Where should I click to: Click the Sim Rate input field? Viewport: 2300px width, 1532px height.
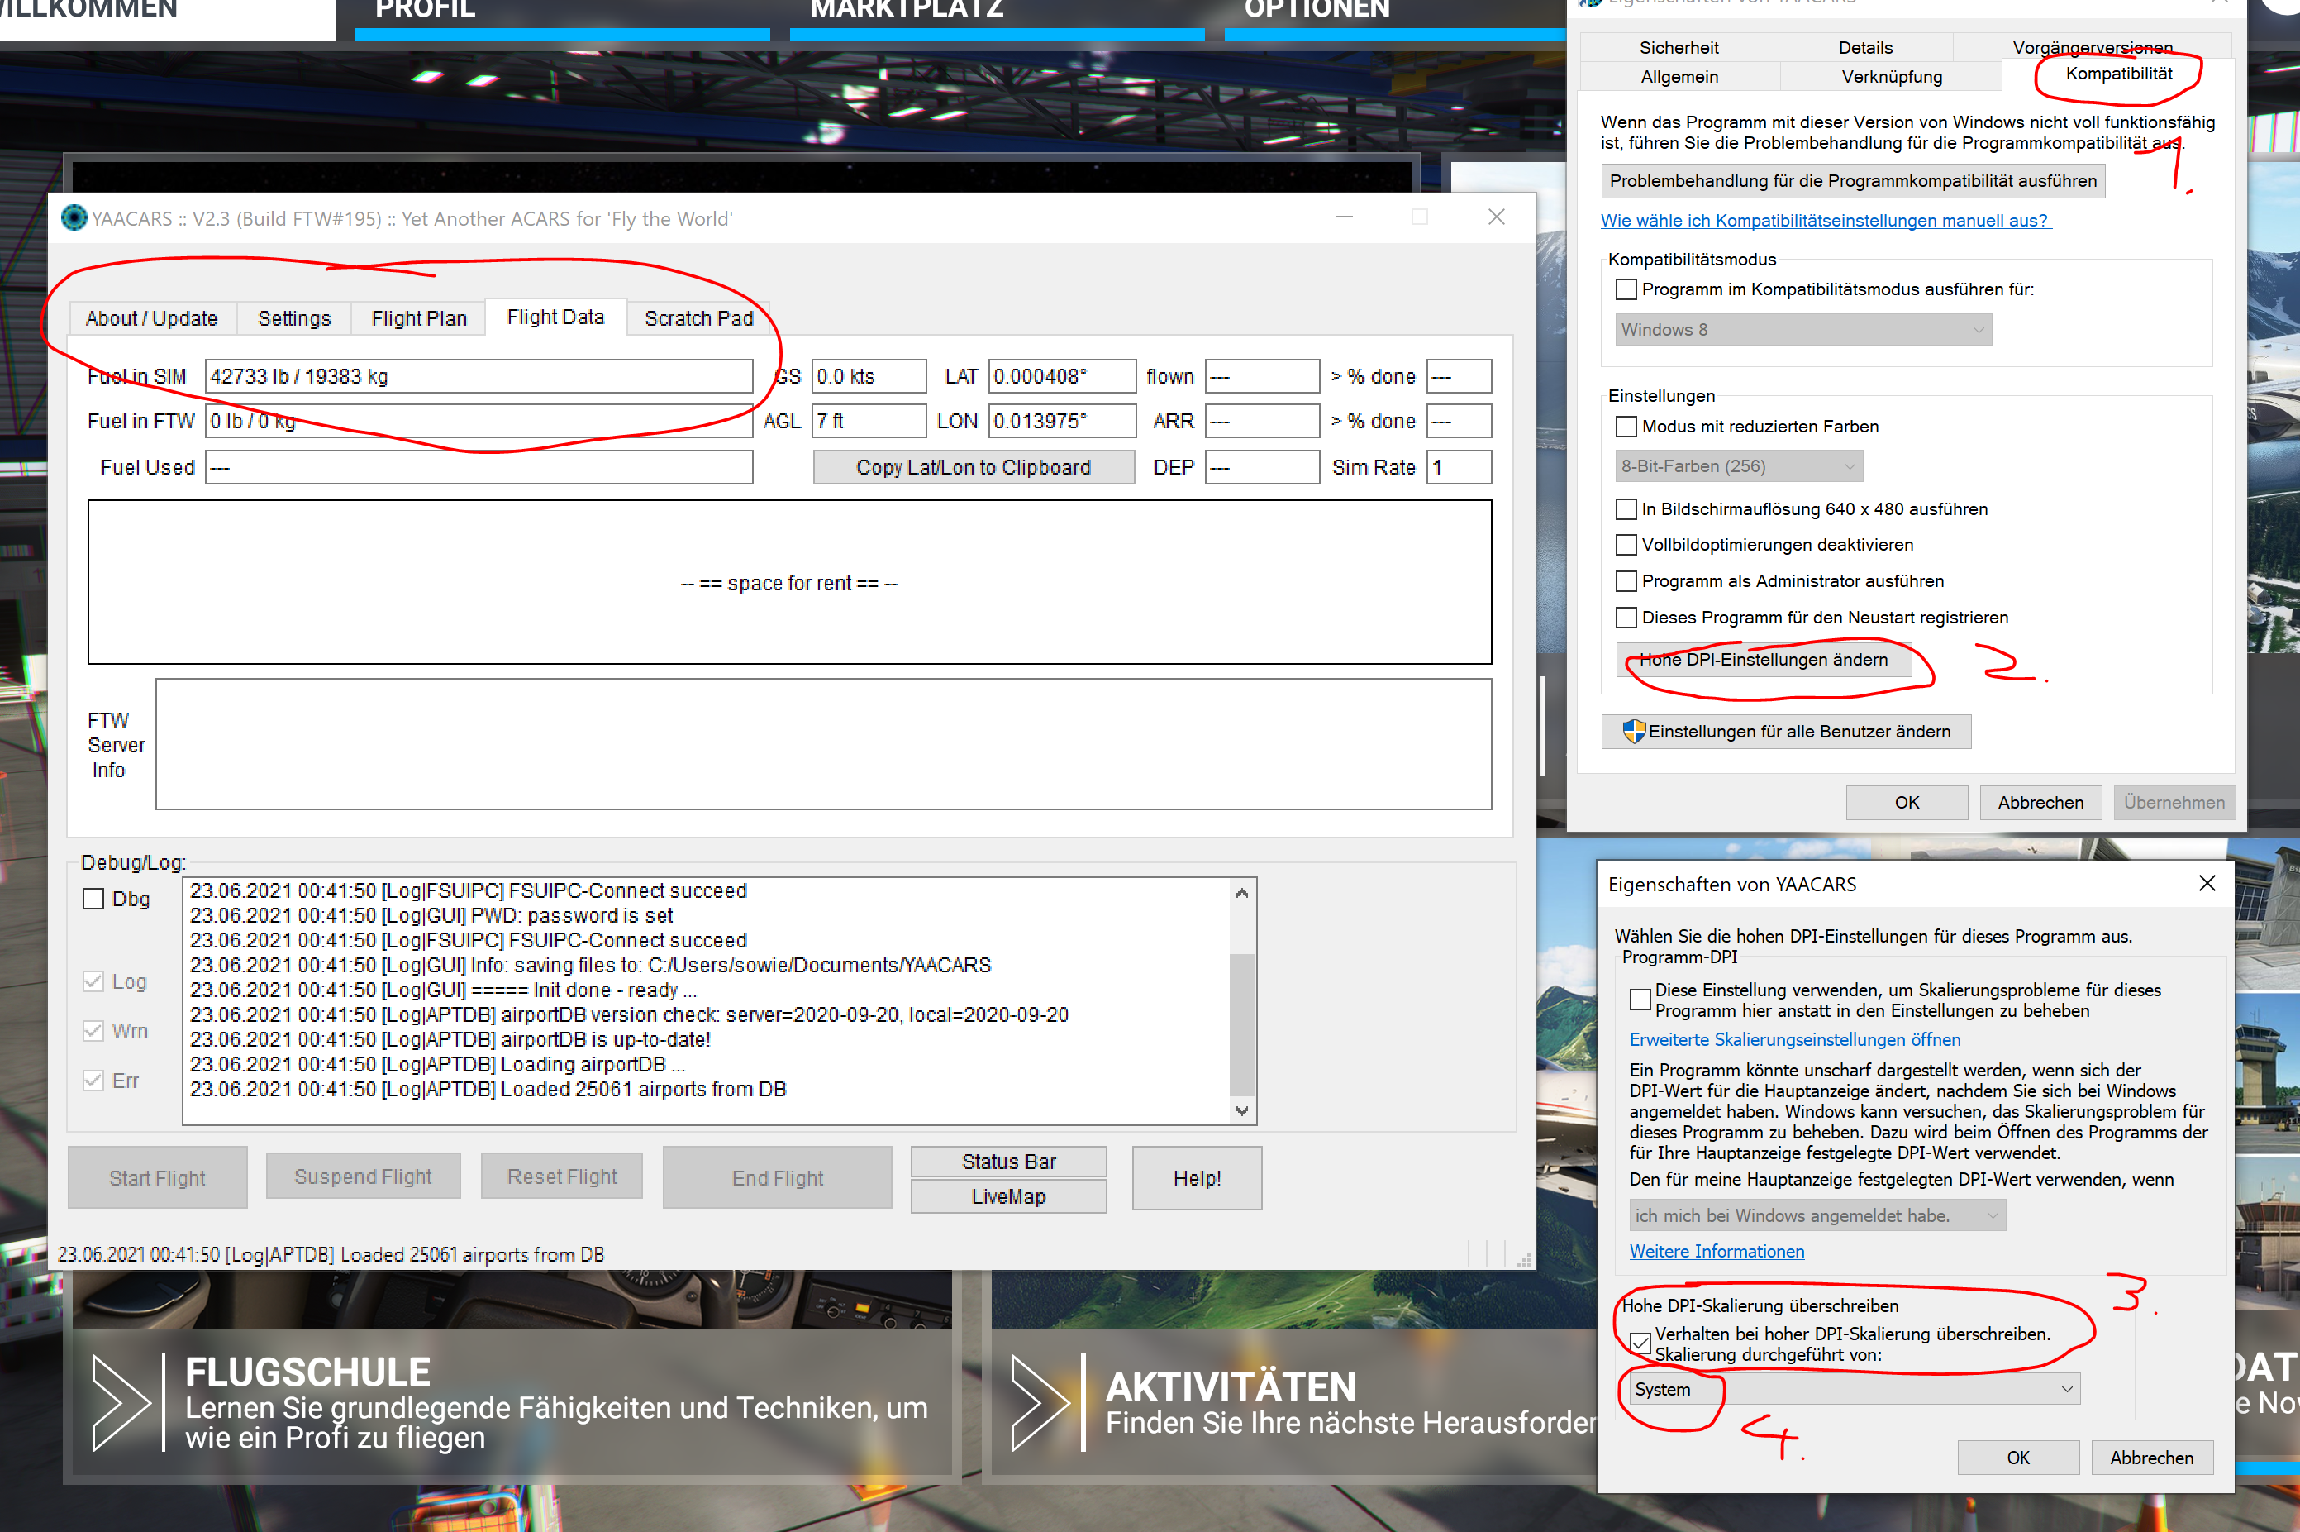pos(1460,467)
